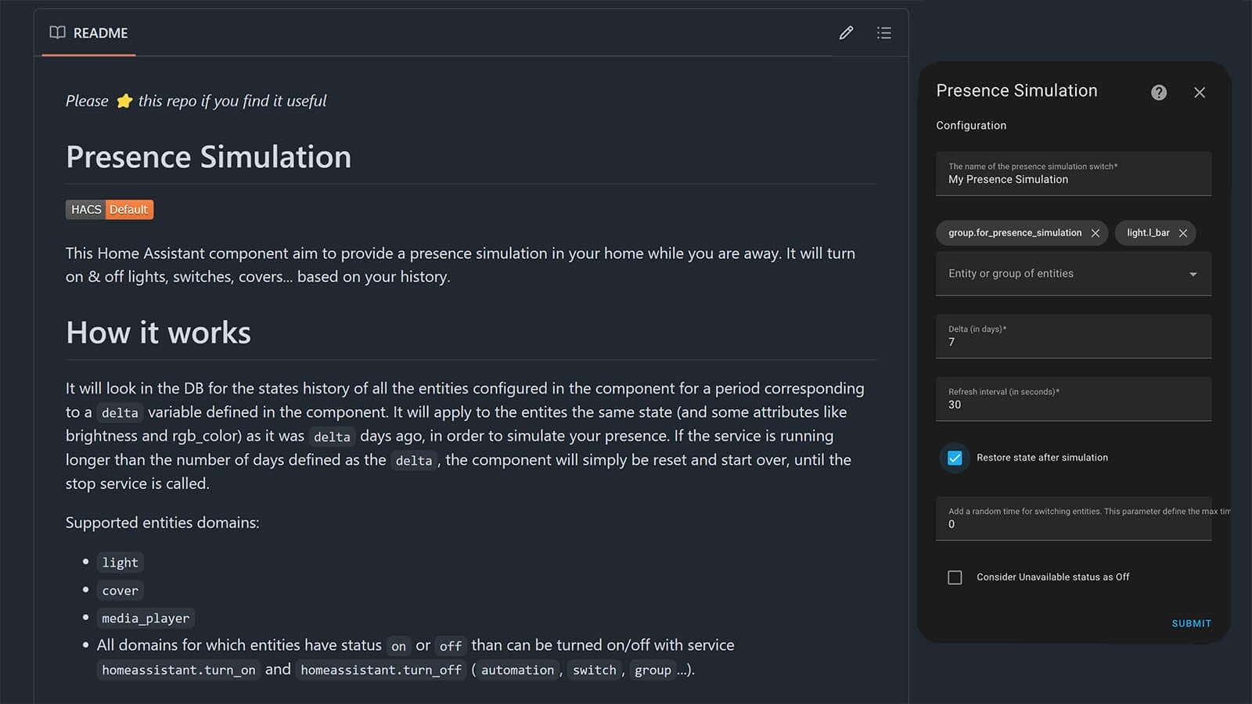Close the Presence Simulation dialog

[x=1199, y=92]
